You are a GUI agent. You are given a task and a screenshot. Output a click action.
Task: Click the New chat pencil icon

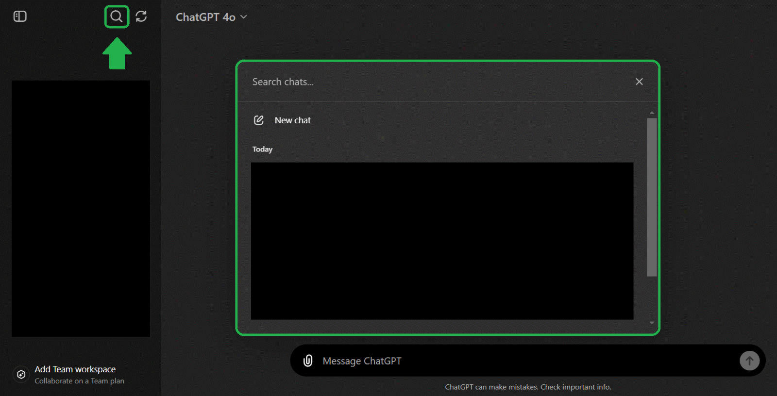coord(259,120)
